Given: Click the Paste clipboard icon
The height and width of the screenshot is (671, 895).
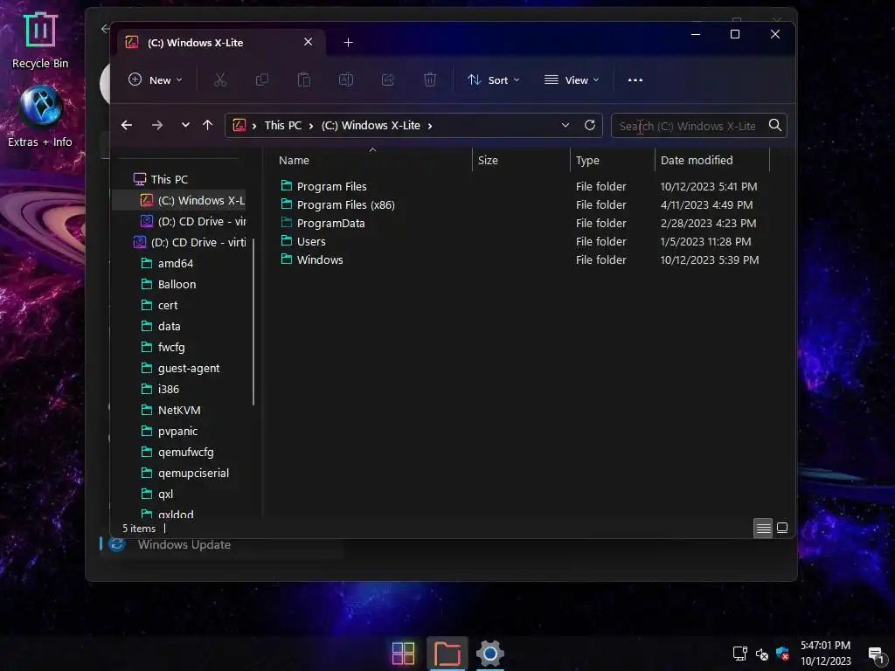Looking at the screenshot, I should (303, 80).
